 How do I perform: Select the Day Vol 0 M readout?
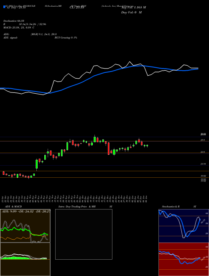point(131,13)
